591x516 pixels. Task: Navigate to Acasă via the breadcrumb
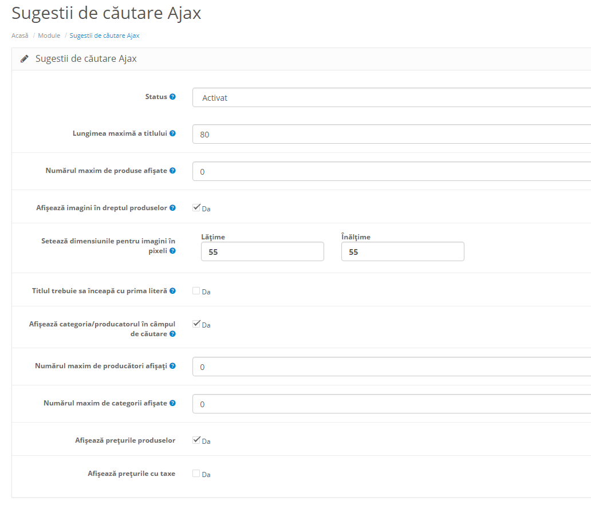(x=19, y=36)
